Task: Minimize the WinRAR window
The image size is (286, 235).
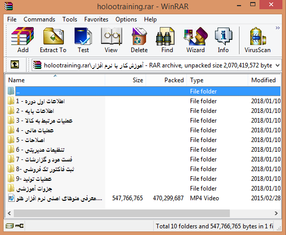Action: pyautogui.click(x=239, y=5)
